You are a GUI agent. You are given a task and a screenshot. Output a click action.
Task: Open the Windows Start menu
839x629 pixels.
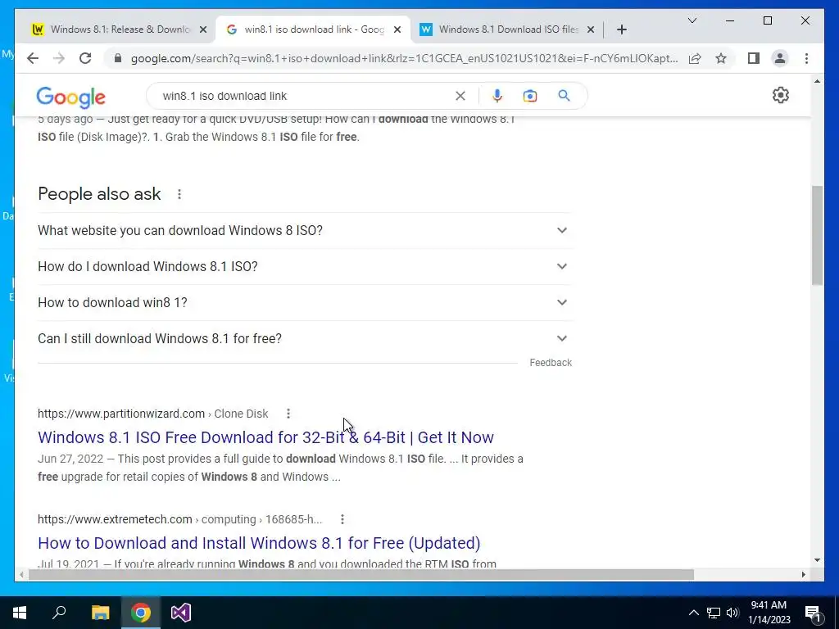click(20, 613)
